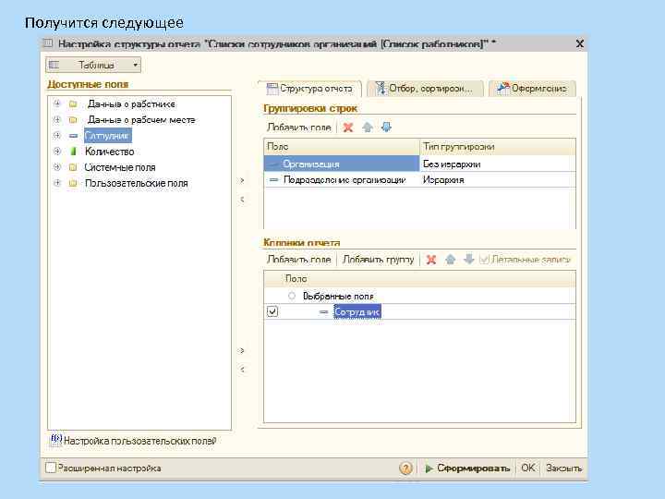This screenshot has height=499, width=665.
Task: Click the Сформировать button
Action: click(x=467, y=468)
